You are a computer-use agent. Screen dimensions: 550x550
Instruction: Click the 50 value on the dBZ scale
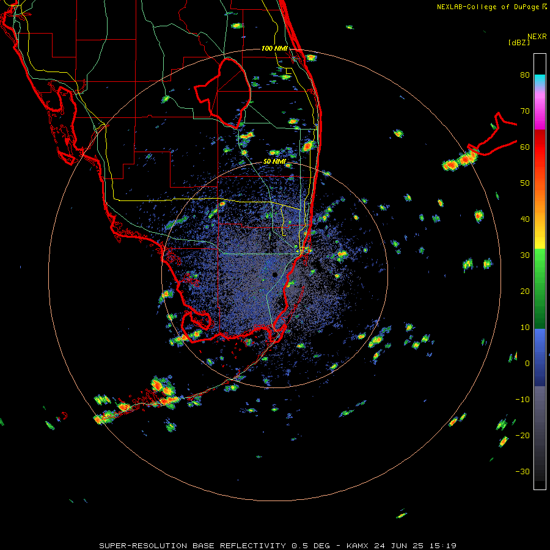click(525, 183)
